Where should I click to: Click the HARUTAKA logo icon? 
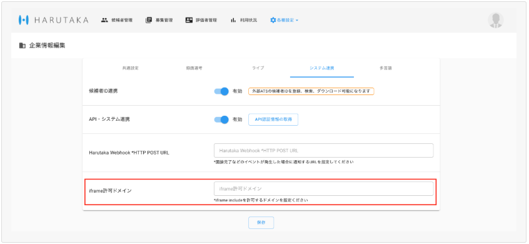click(23, 20)
